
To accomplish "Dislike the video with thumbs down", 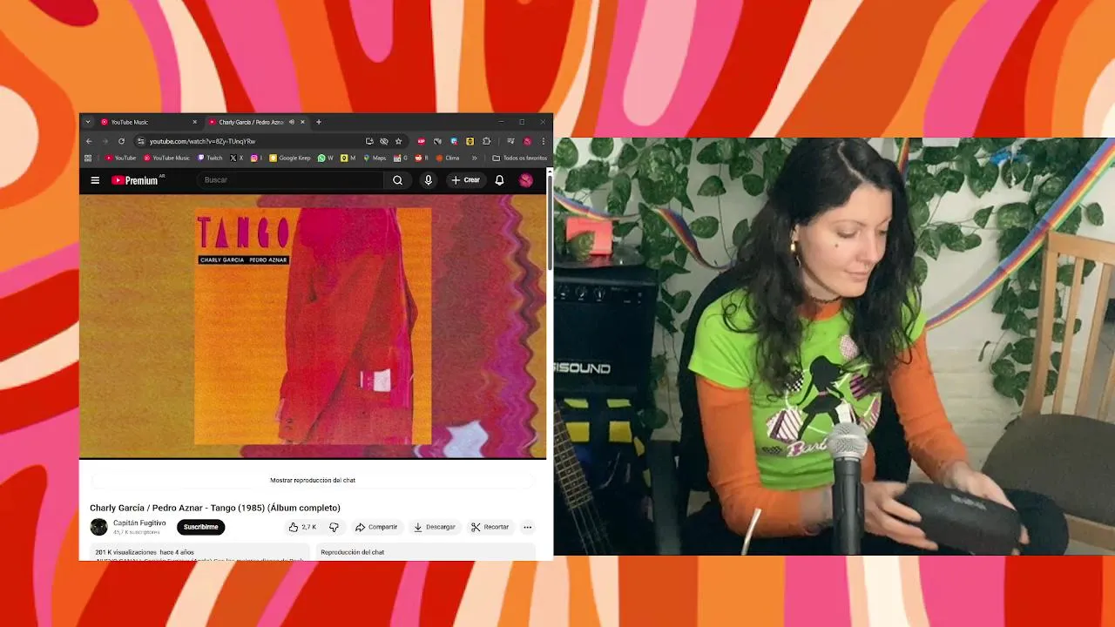I will [x=334, y=527].
